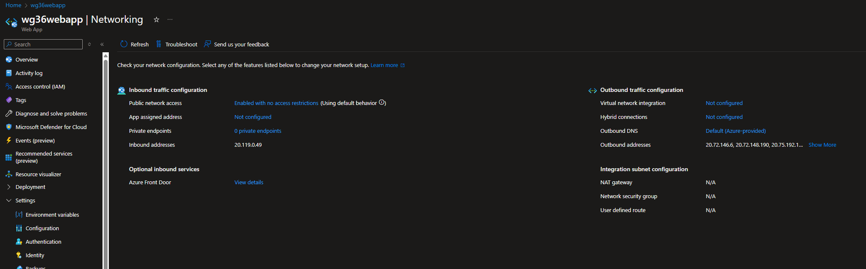Click the Refresh icon in toolbar

coord(124,44)
